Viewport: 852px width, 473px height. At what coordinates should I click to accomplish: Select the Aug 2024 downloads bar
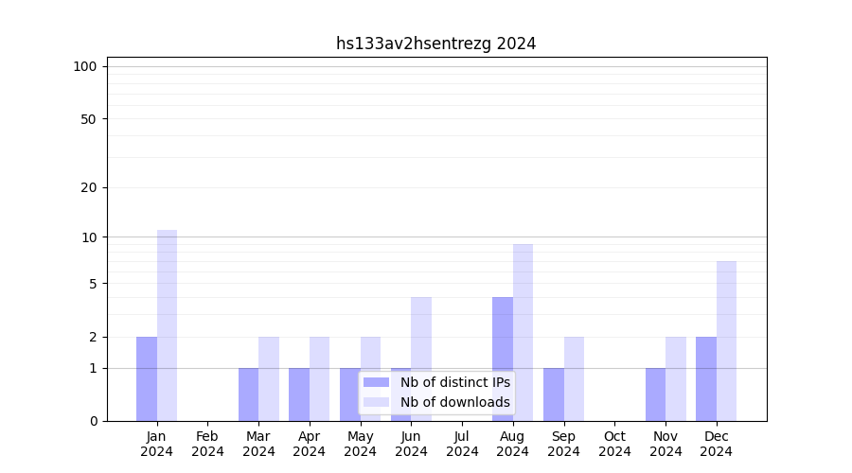tap(523, 332)
